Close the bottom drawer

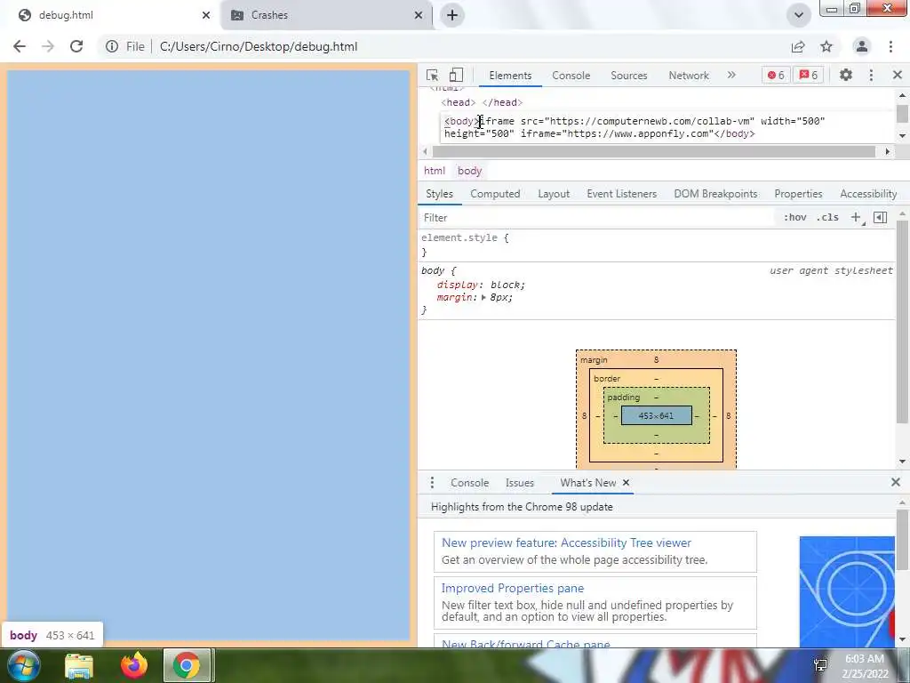pos(896,482)
